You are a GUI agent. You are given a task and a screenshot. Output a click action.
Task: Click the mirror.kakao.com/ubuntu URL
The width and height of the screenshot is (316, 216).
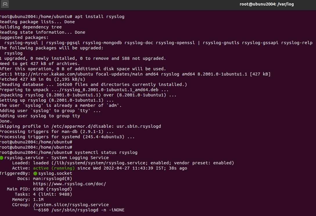(54, 74)
